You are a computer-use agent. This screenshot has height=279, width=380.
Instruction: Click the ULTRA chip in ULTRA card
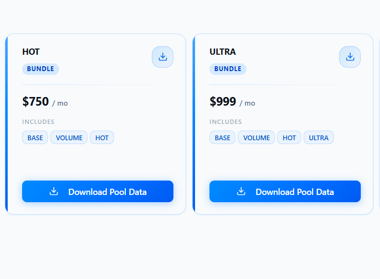coord(319,137)
